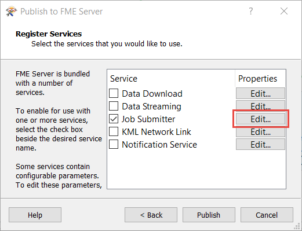Select the KML Network Link row label
The width and height of the screenshot is (302, 231).
click(x=157, y=132)
